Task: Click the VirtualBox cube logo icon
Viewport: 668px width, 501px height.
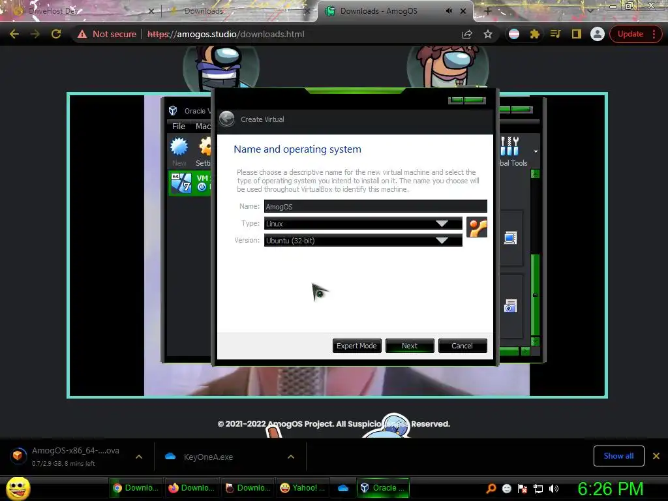Action: 173,111
